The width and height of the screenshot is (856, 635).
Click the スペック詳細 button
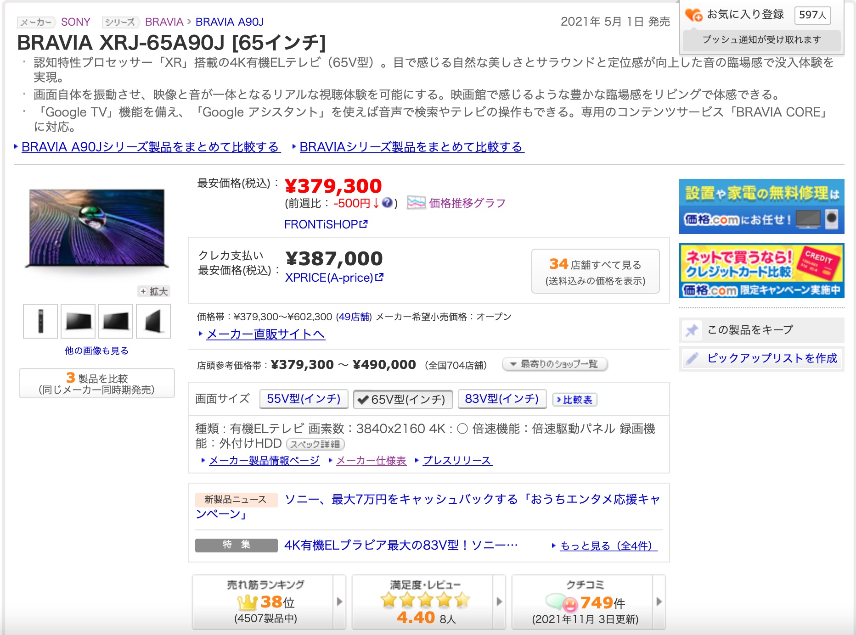point(315,444)
